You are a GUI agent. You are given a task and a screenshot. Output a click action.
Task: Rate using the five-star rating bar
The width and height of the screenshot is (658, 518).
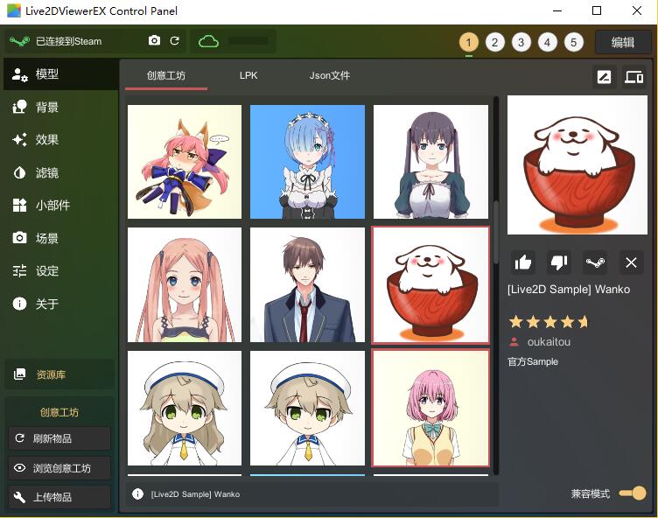coord(549,321)
